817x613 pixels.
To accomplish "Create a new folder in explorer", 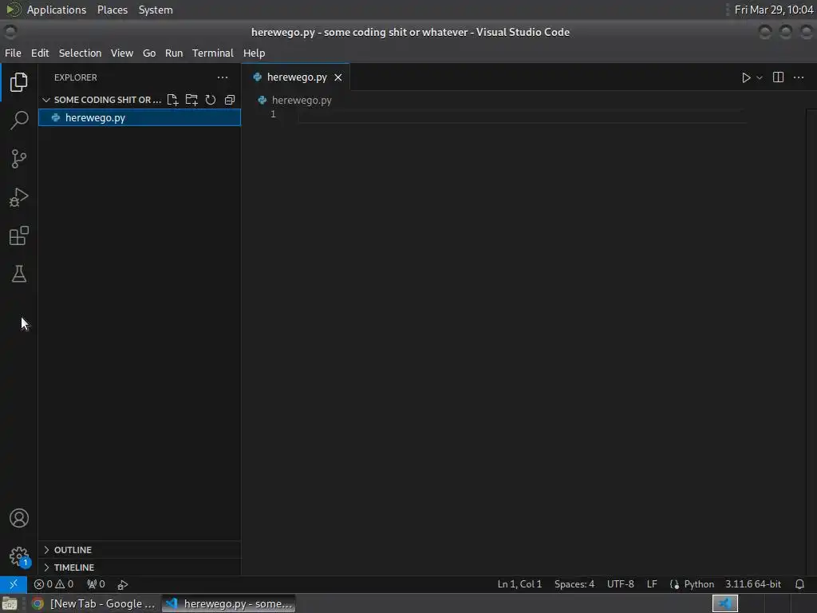I will (191, 100).
